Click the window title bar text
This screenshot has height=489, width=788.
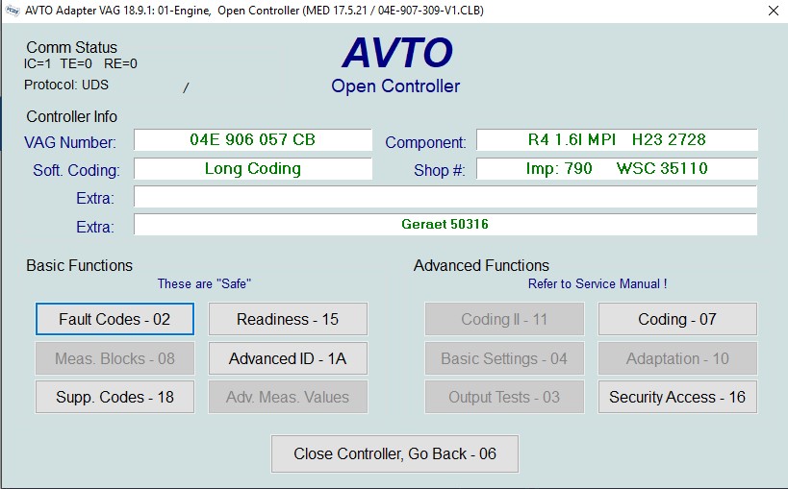[254, 11]
